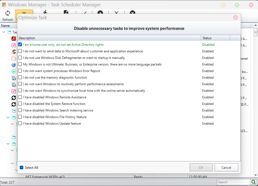Collapse the top-level Tas… tree node
258x186 pixels.
point(4,32)
